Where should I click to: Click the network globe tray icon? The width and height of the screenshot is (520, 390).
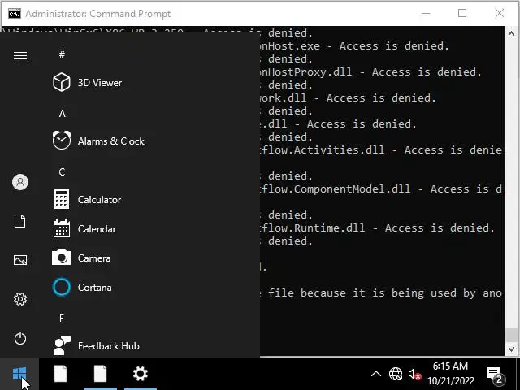tap(396, 374)
